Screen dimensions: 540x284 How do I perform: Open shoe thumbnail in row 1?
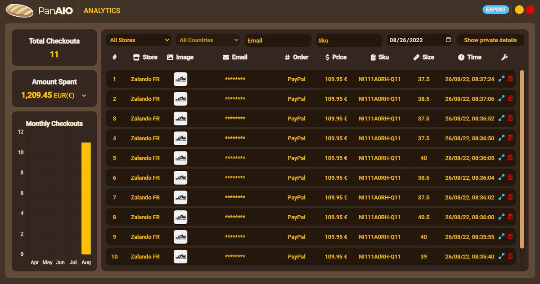coord(180,79)
